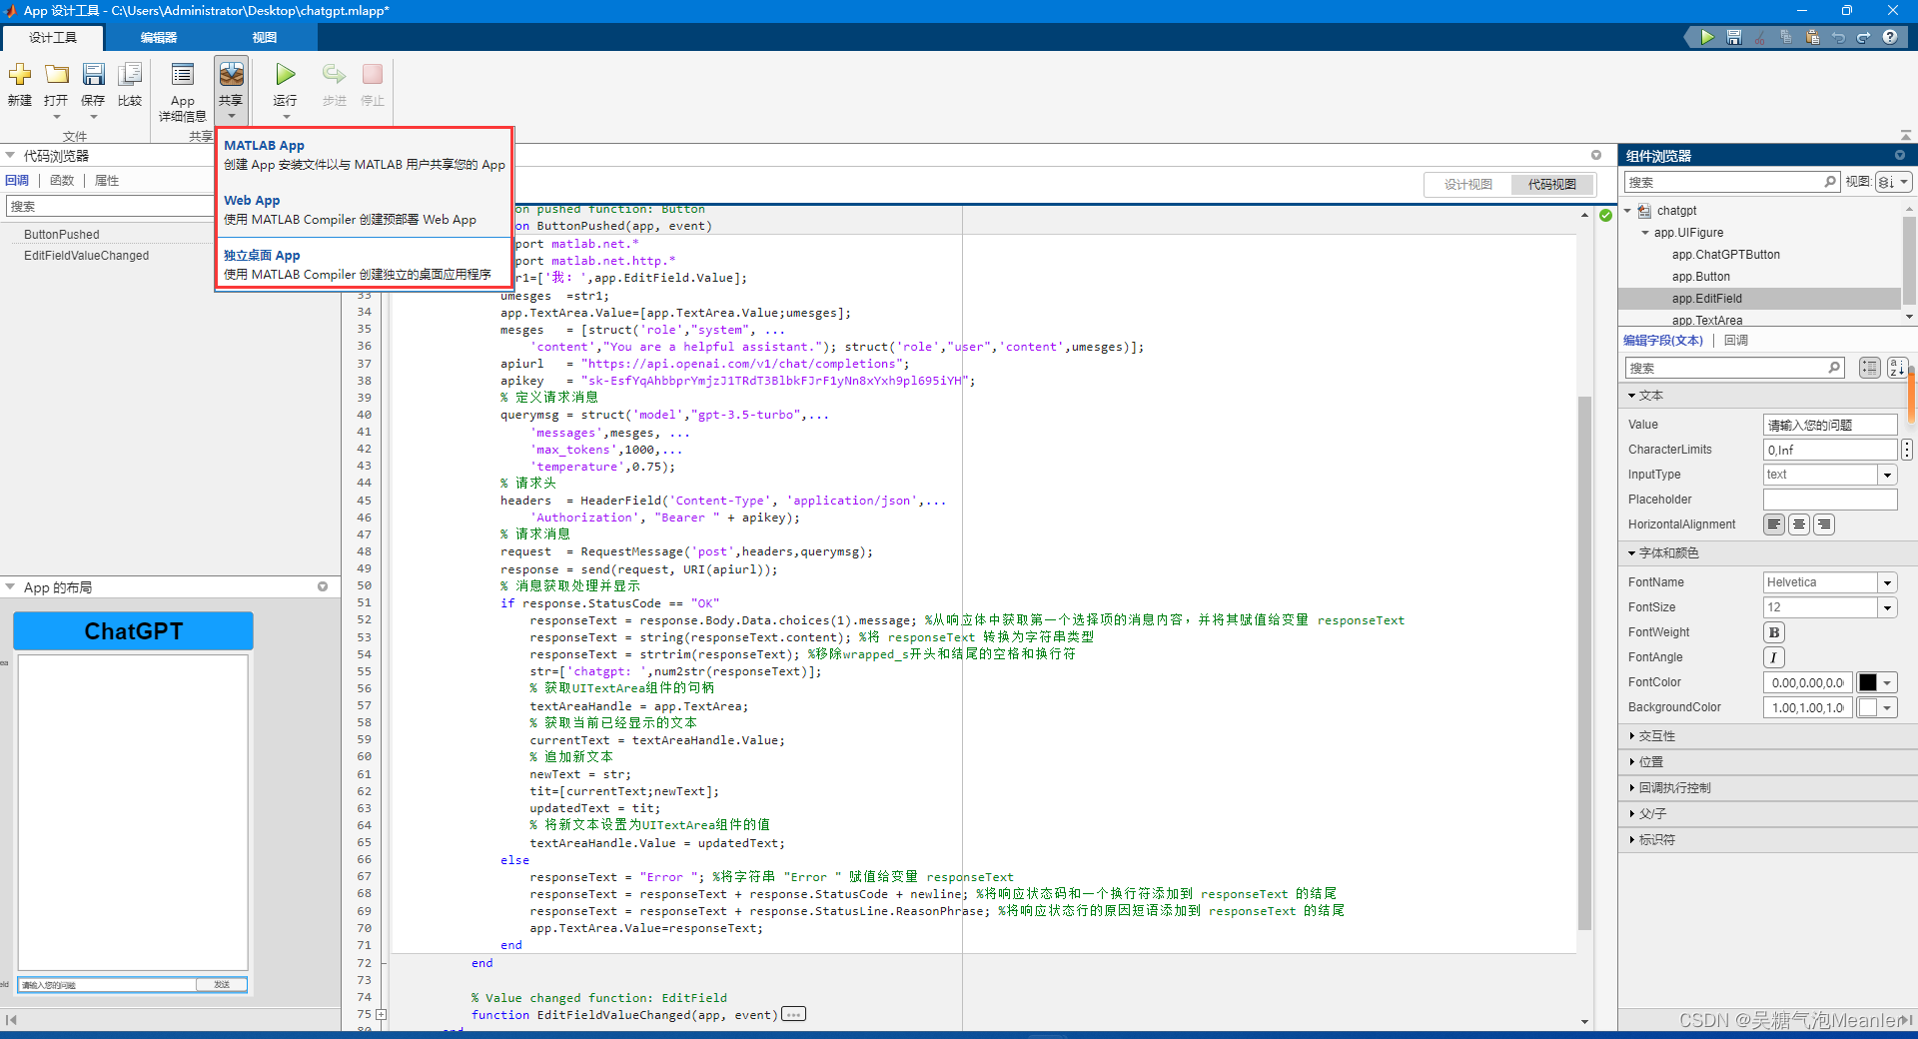Image resolution: width=1918 pixels, height=1039 pixels.
Task: Click search magnifier in component browser
Action: pos(1830,182)
